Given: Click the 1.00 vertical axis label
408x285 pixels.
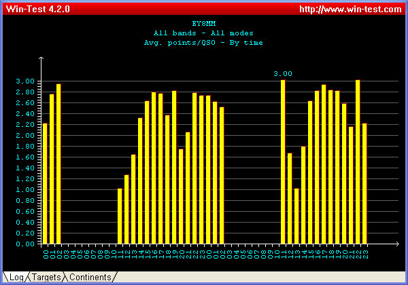Looking at the screenshot, I should (25, 190).
